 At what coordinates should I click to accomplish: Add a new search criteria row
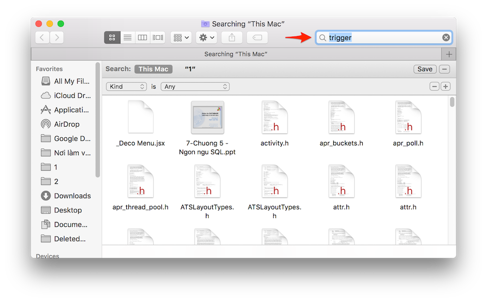point(445,86)
